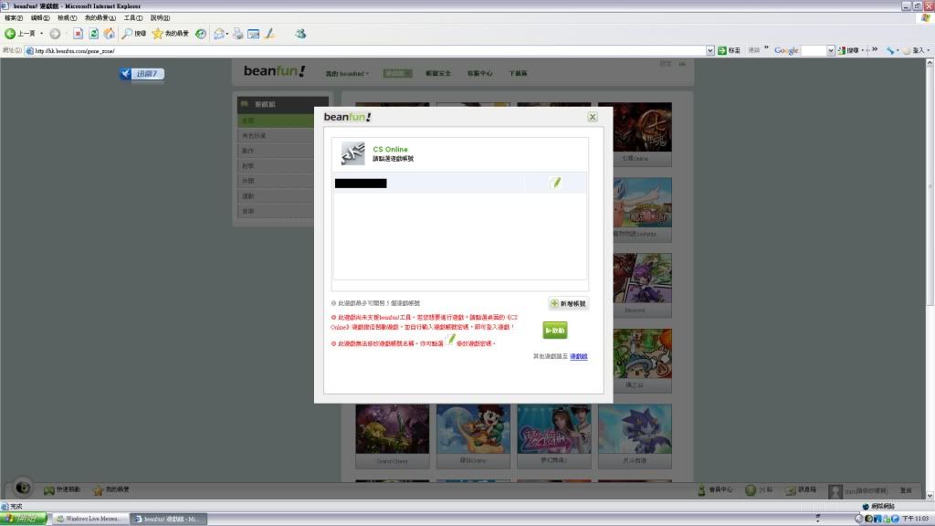Expand the links toolbar chevron
The width and height of the screenshot is (935, 526).
(x=766, y=49)
